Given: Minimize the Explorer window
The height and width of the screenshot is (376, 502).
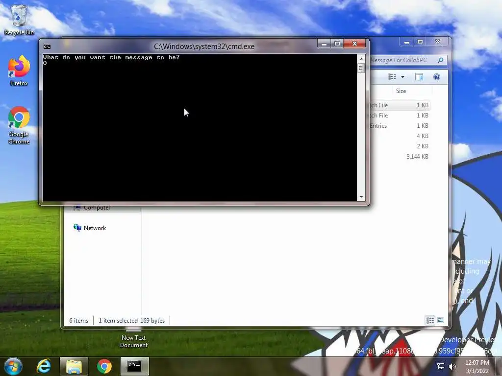Looking at the screenshot, I should (x=406, y=42).
